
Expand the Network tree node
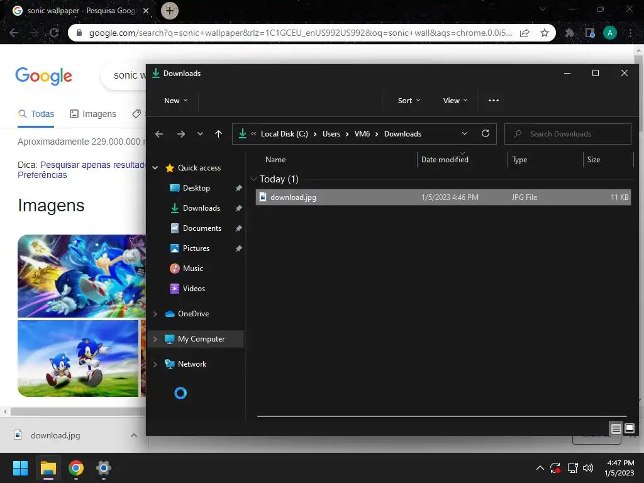pos(155,364)
